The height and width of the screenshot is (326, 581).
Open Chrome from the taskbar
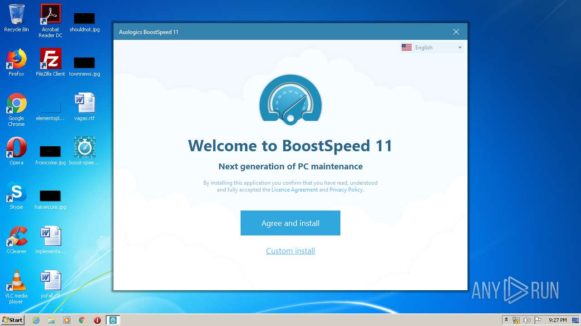point(82,320)
